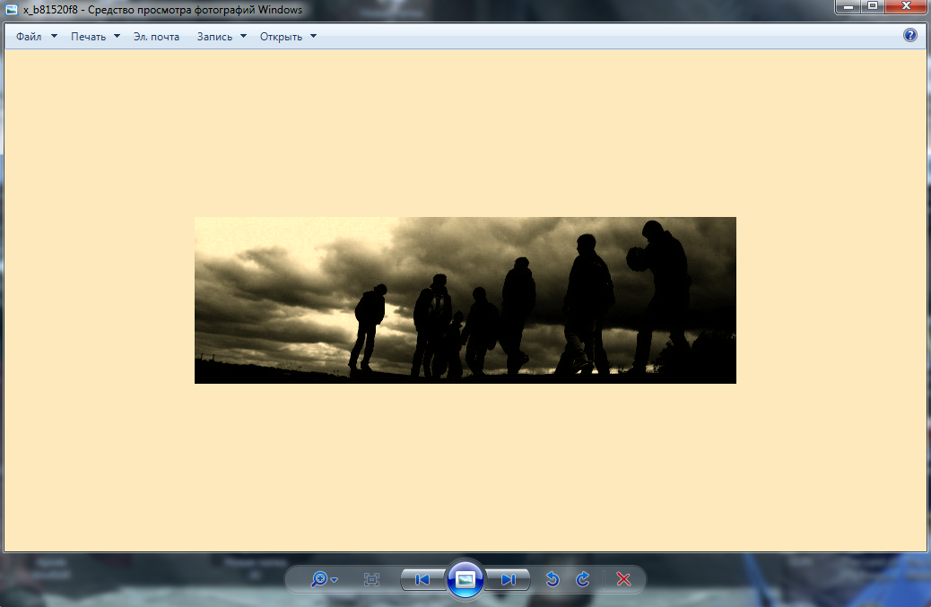This screenshot has width=931, height=607.
Task: Start the slideshow with center round button
Action: click(x=465, y=580)
